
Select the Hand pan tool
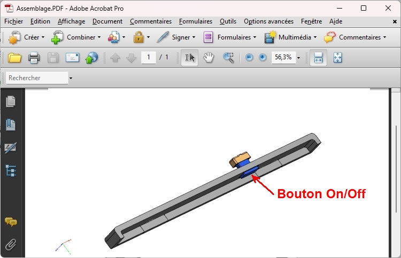(x=209, y=58)
